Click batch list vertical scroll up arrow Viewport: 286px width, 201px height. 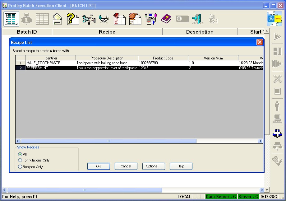[x=267, y=31]
